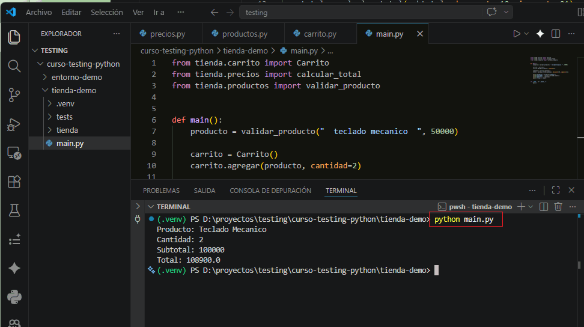Open the Explorer view in activity bar
This screenshot has width=584, height=327.
tap(14, 37)
